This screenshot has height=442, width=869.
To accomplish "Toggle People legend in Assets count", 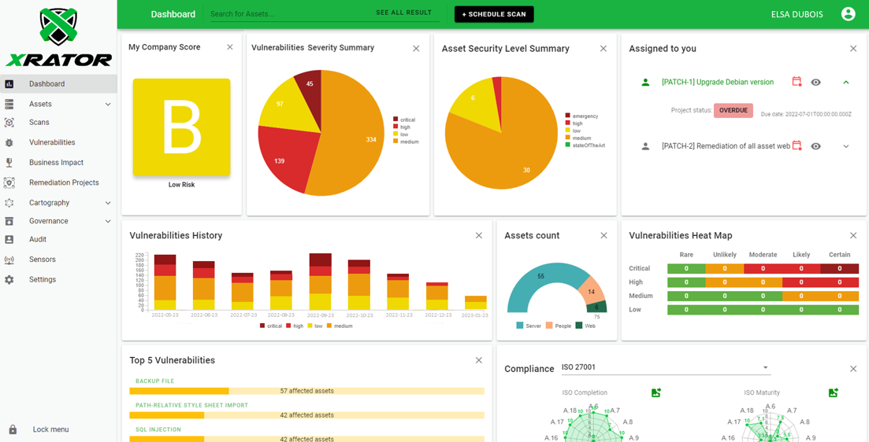I will [559, 326].
